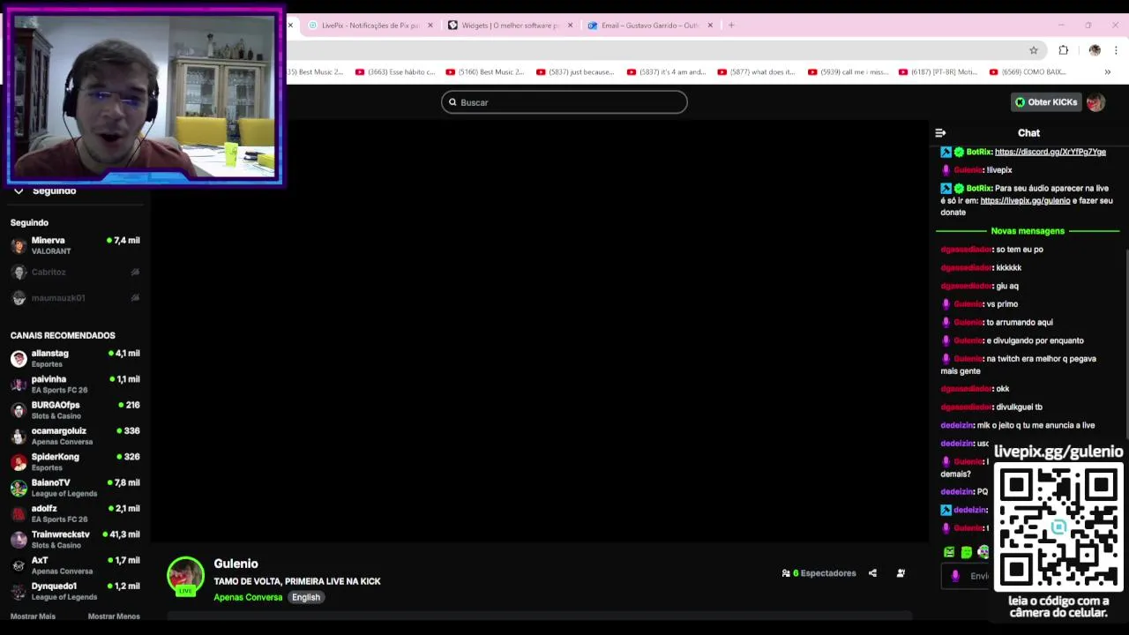Open the '(3663) Esse hábito c...' bookmark

click(394, 72)
